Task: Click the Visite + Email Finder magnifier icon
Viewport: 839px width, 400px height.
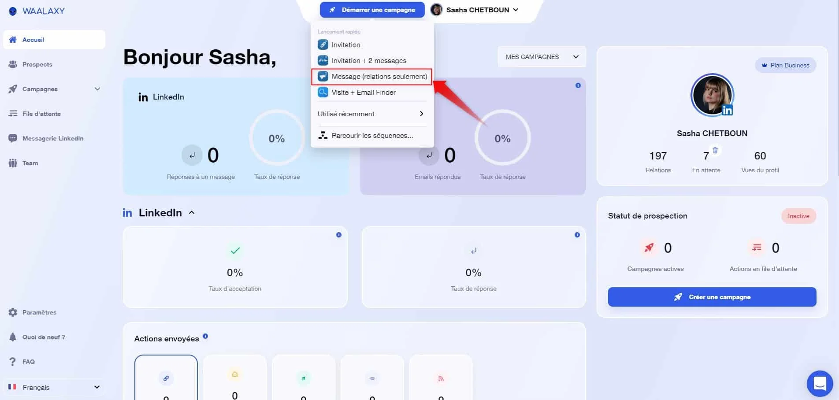Action: [323, 92]
